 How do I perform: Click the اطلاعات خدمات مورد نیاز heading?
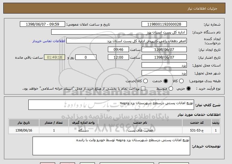coord(199,115)
